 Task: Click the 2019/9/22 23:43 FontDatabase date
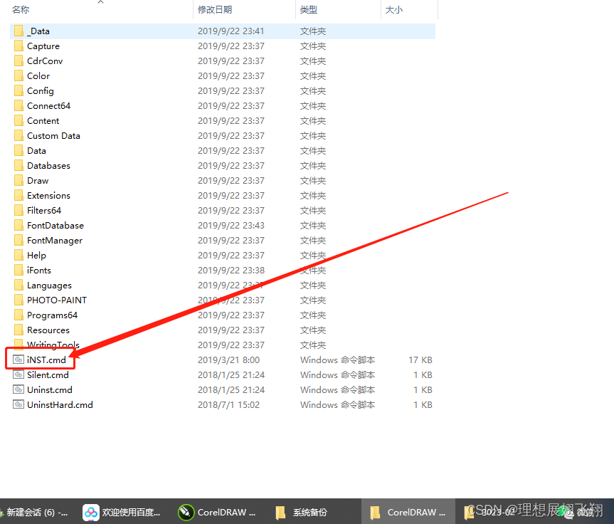click(231, 226)
